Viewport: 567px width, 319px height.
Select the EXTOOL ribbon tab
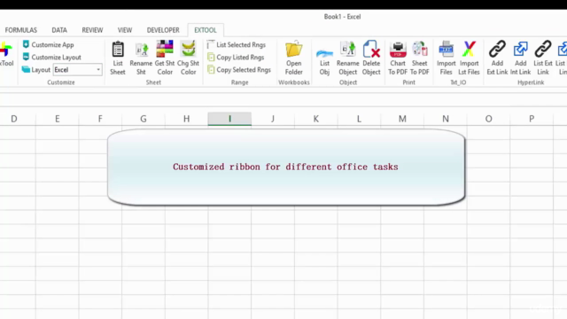point(206,30)
